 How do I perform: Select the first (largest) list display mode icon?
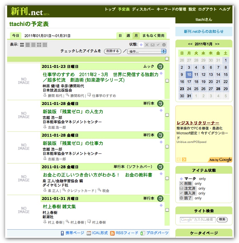pyautogui.click(x=22, y=45)
